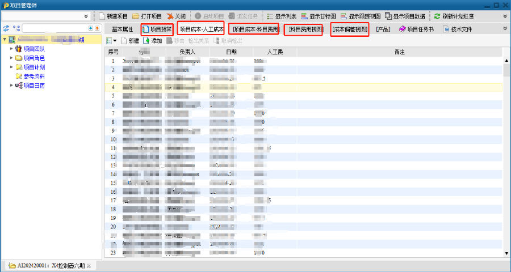Click the greyed 启动项目 button
The height and width of the screenshot is (272, 511).
point(209,16)
